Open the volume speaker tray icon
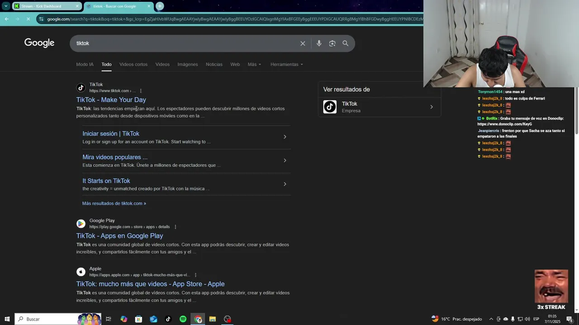579x325 pixels. click(x=527, y=319)
